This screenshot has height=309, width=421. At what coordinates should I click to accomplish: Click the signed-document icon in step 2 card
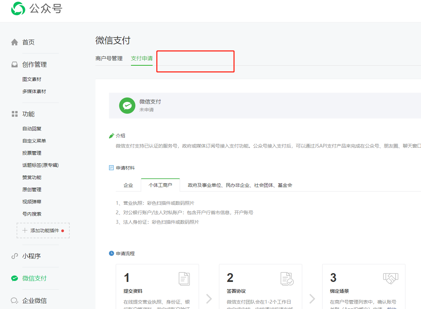(287, 279)
